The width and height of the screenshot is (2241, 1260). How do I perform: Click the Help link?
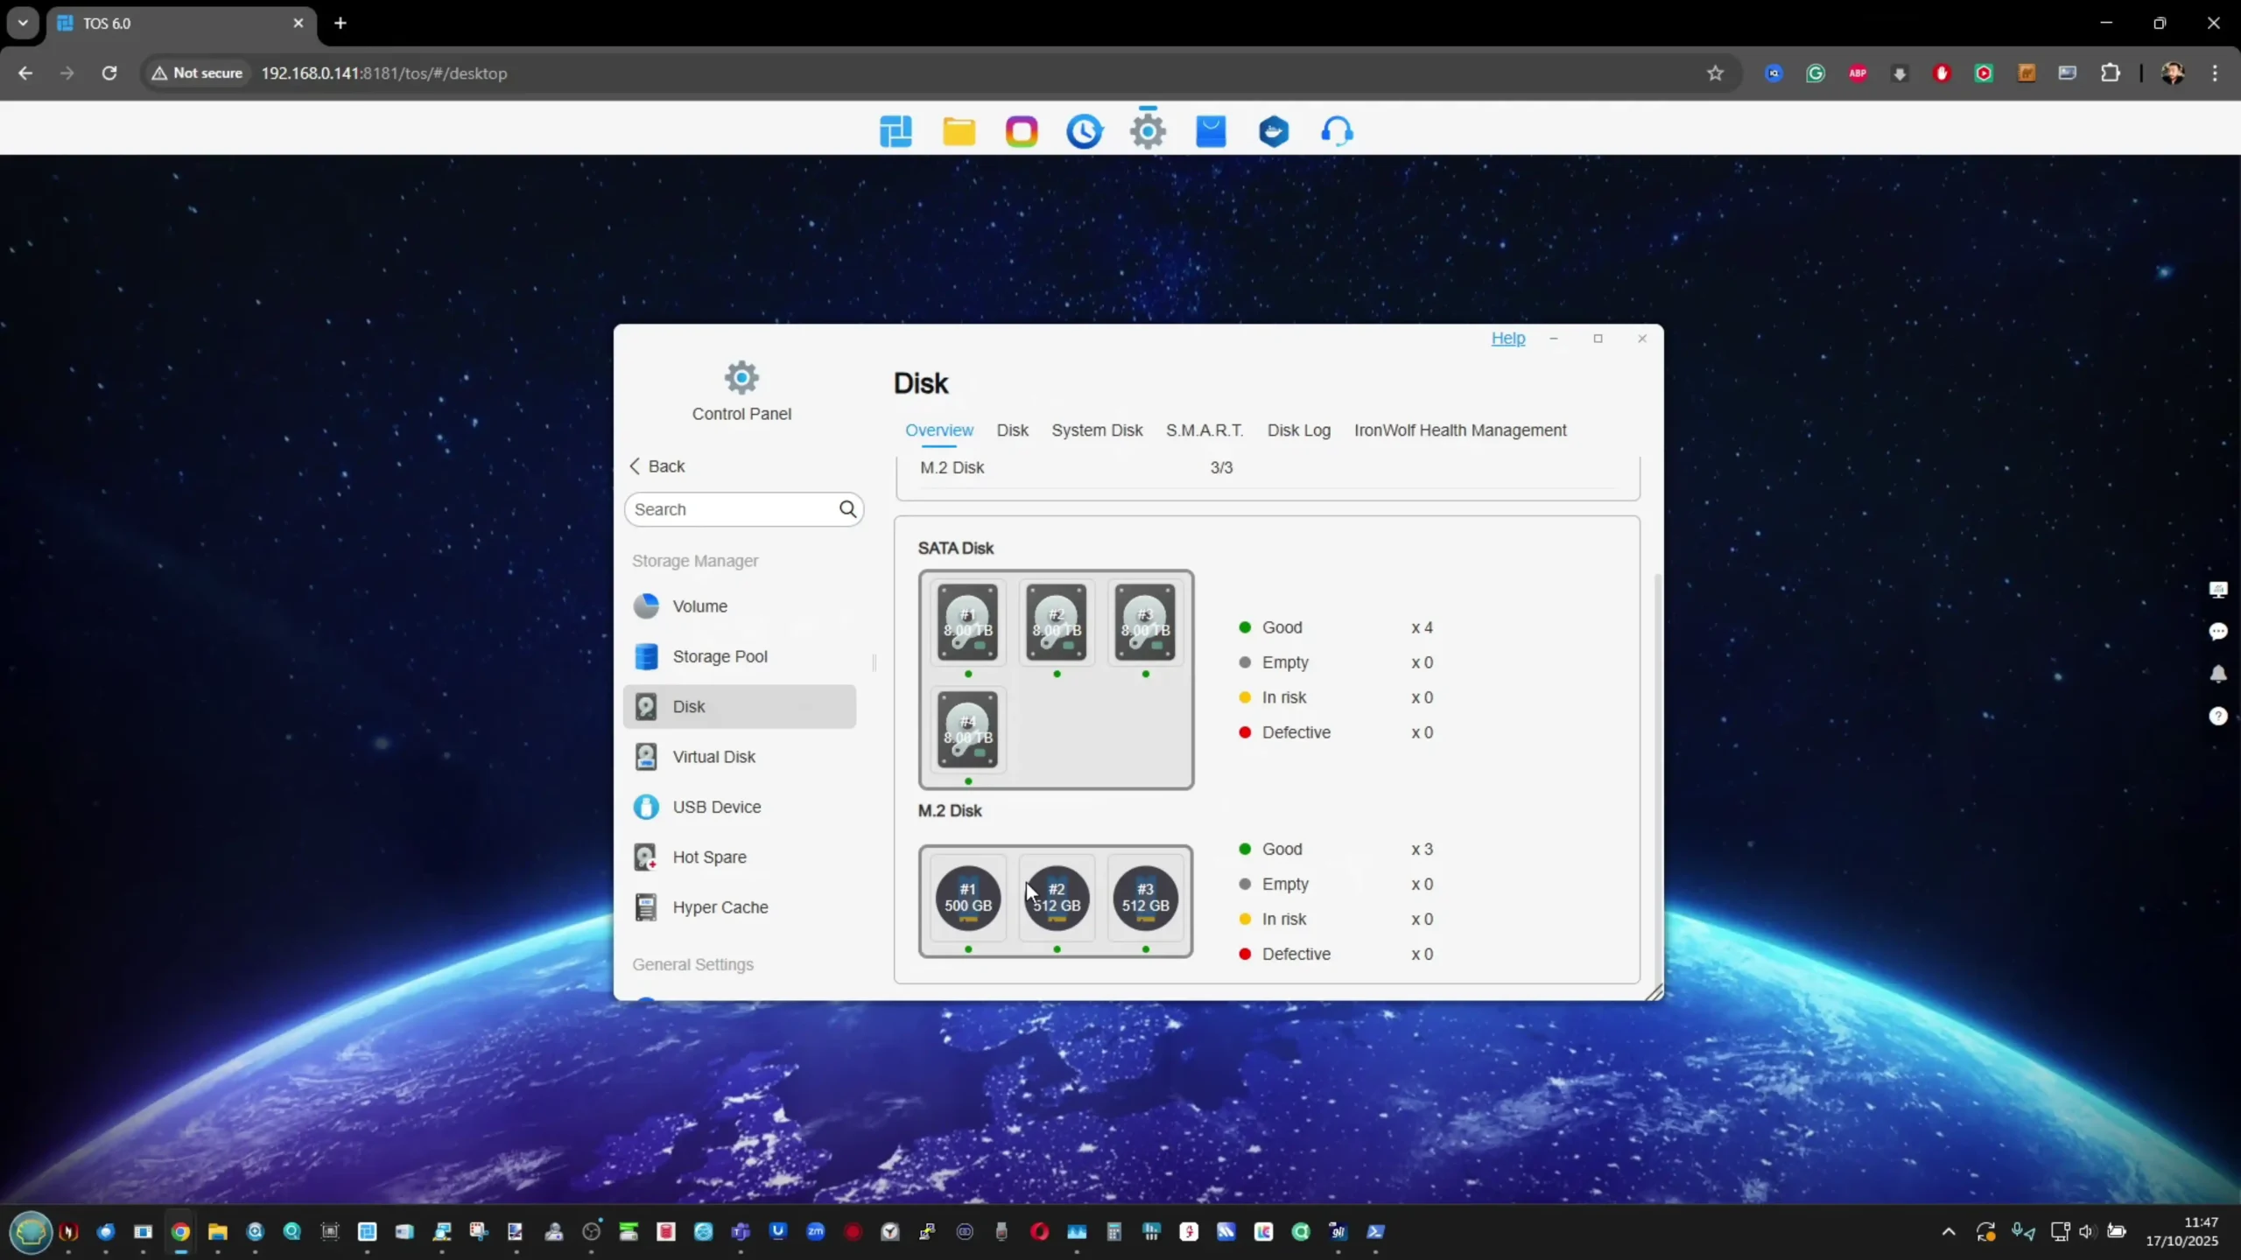[x=1507, y=339]
